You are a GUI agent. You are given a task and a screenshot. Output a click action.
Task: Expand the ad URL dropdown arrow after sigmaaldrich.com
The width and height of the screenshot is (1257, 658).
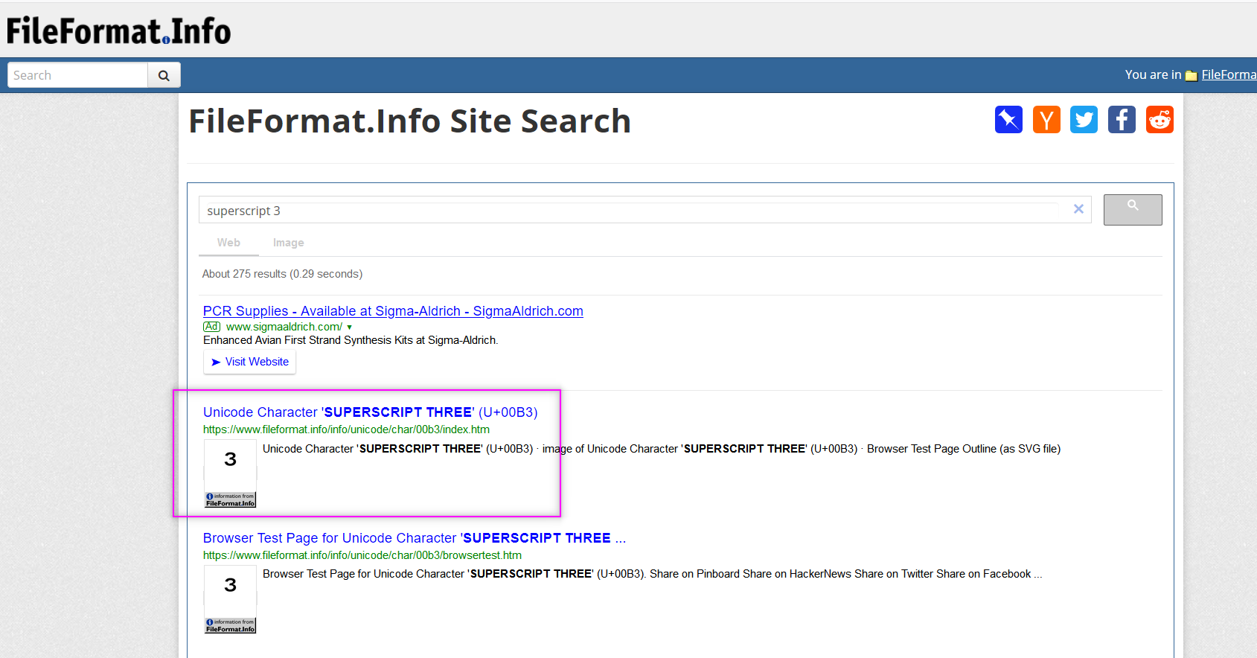coord(349,328)
